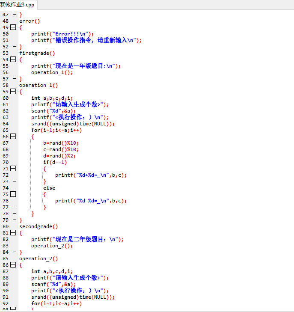Click printf("%d+%d=_\n",b,c); line
Image resolution: width=294 pixels, height=312 pixels.
point(91,175)
